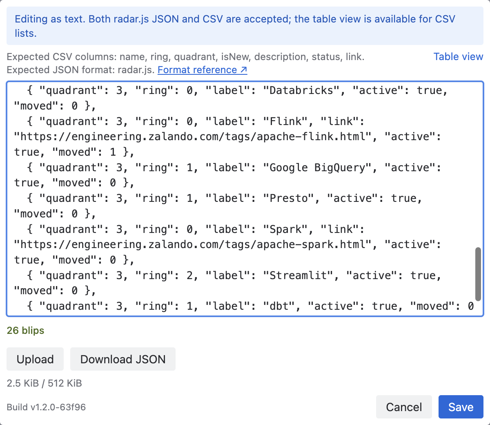Open the Format reference link
Viewport: 490px width, 425px height.
tap(203, 70)
